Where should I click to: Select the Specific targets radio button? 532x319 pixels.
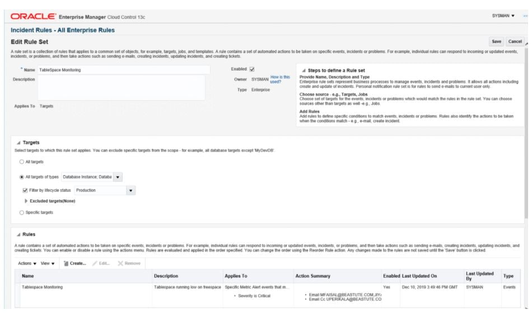(22, 213)
